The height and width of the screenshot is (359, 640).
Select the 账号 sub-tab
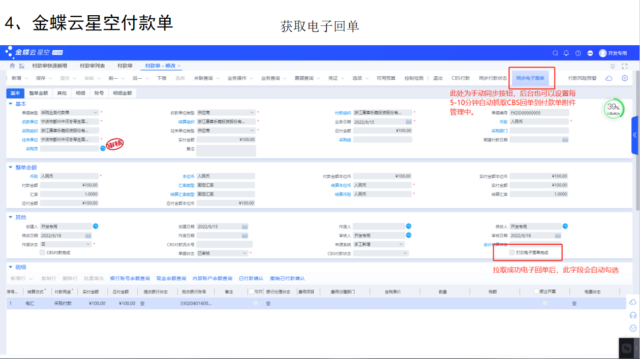point(99,93)
